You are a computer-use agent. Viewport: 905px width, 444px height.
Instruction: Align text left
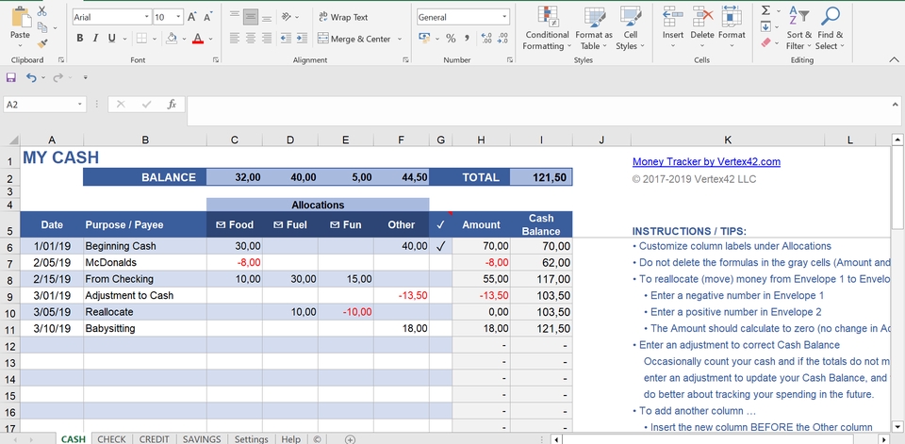(x=235, y=39)
